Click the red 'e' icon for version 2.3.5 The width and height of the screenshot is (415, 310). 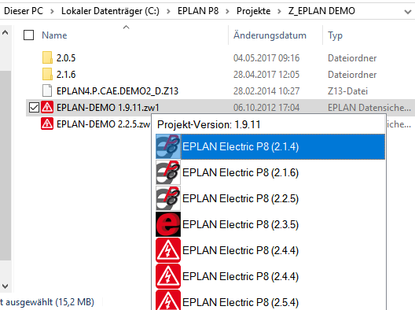coord(168,224)
